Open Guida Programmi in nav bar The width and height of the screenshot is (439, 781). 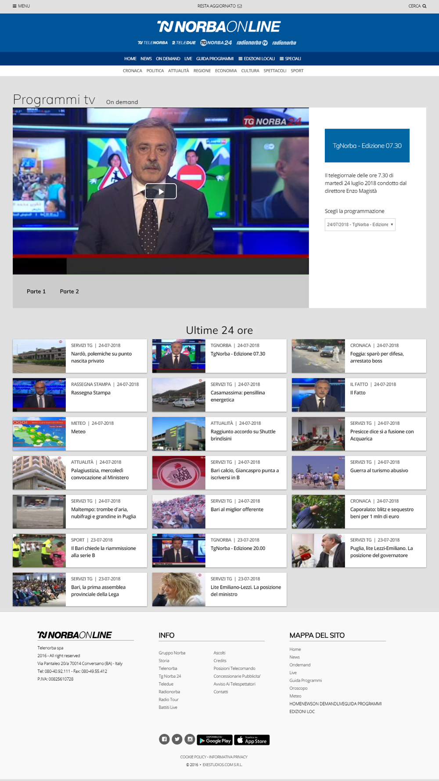215,58
